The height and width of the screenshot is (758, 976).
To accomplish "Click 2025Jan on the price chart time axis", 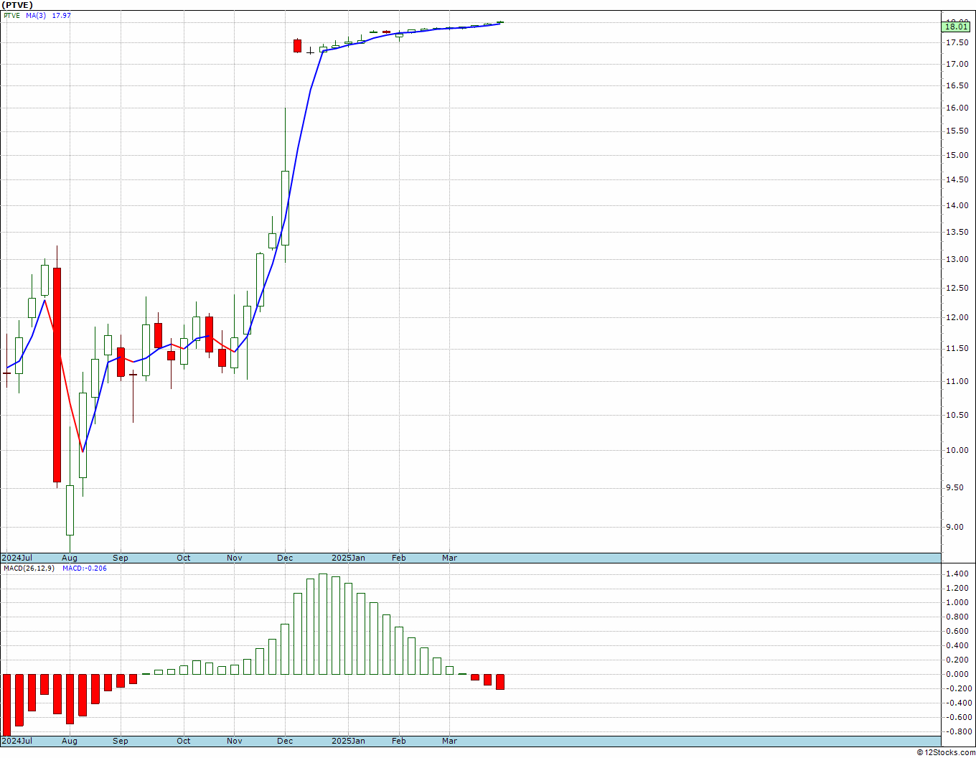I will click(349, 558).
